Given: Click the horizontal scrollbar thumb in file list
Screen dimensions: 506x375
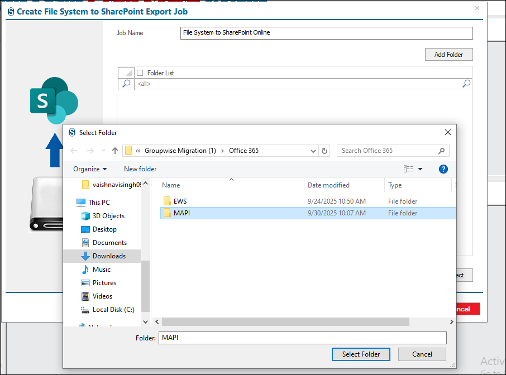Looking at the screenshot, I should pos(285,321).
